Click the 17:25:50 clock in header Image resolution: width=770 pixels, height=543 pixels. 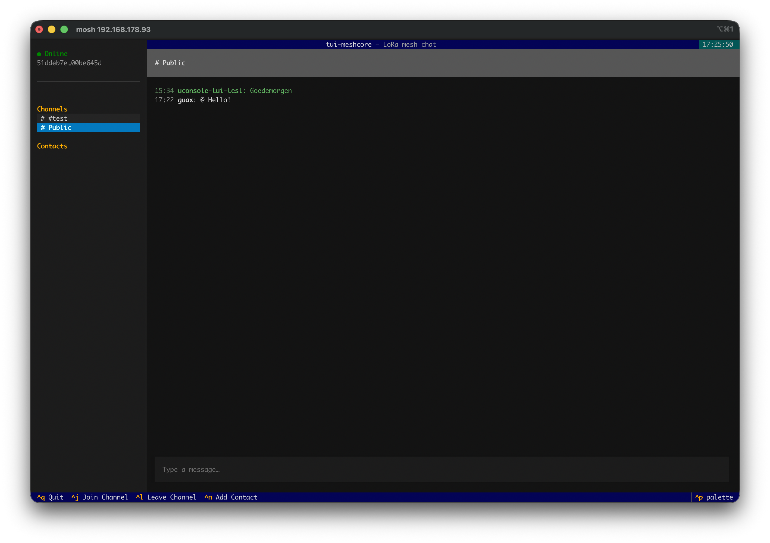[718, 44]
